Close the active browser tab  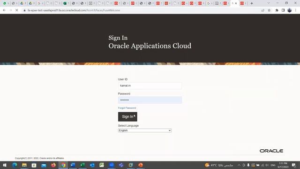(236, 3)
